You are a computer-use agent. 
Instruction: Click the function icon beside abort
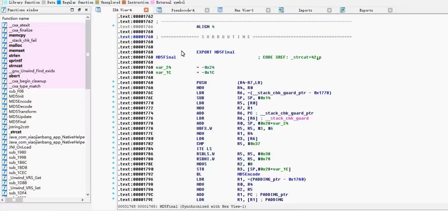pos(4,76)
